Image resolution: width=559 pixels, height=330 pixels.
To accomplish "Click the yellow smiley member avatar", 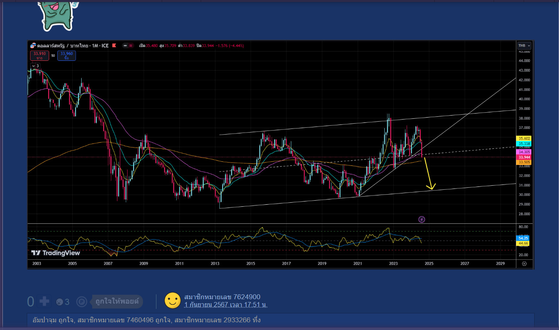I will pyautogui.click(x=172, y=300).
